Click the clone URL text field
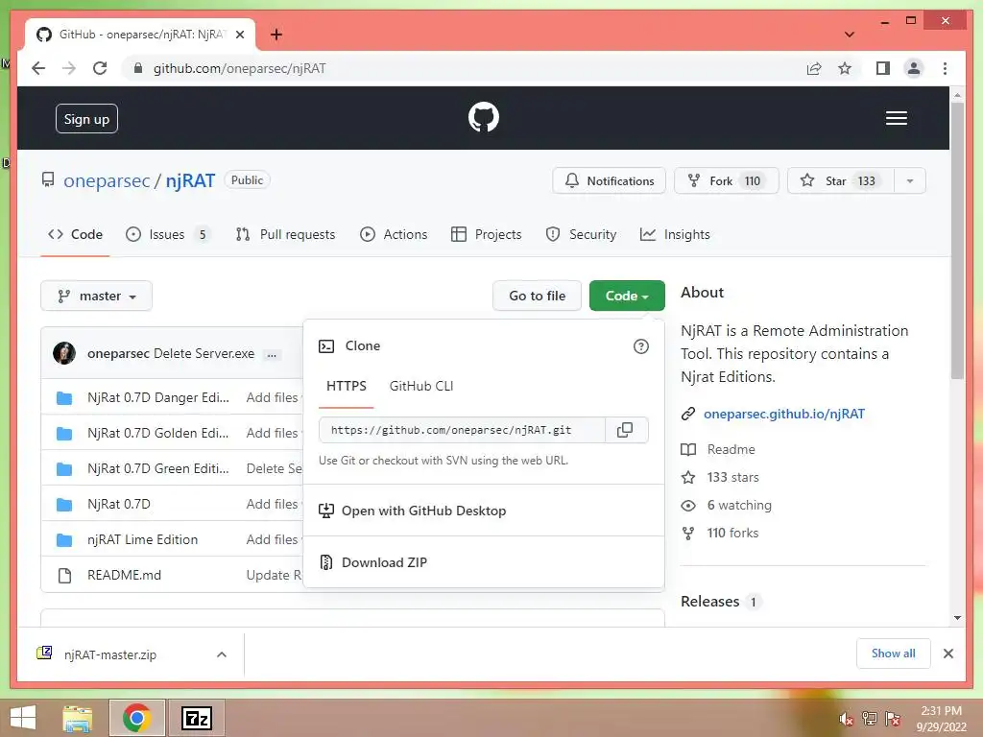This screenshot has height=737, width=983. [x=462, y=430]
